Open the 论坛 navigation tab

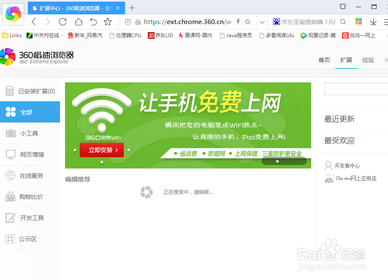click(368, 60)
